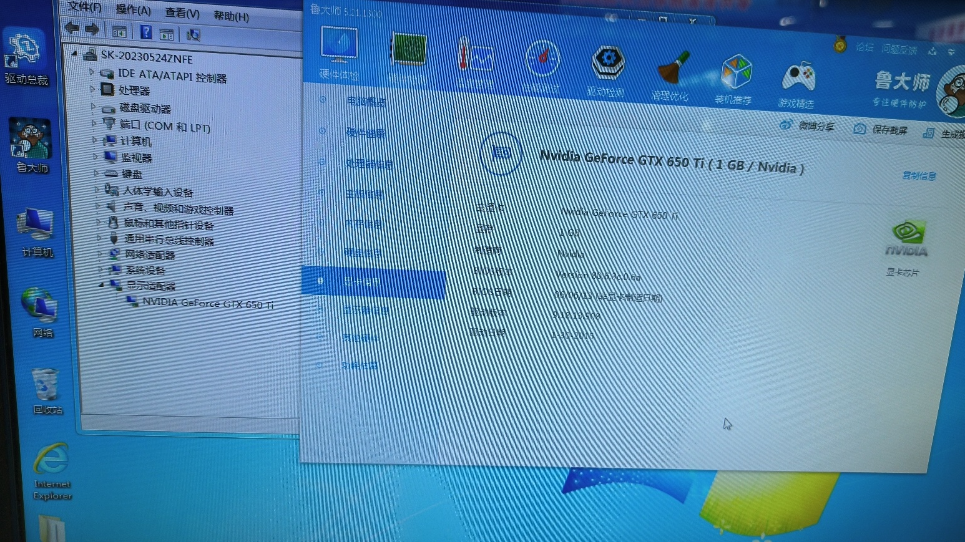Click the 复制信息 link

click(919, 176)
